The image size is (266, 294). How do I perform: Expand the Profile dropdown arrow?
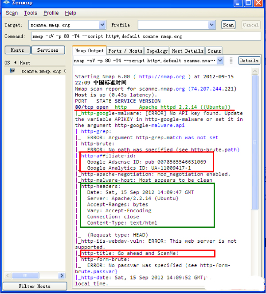[x=211, y=25]
